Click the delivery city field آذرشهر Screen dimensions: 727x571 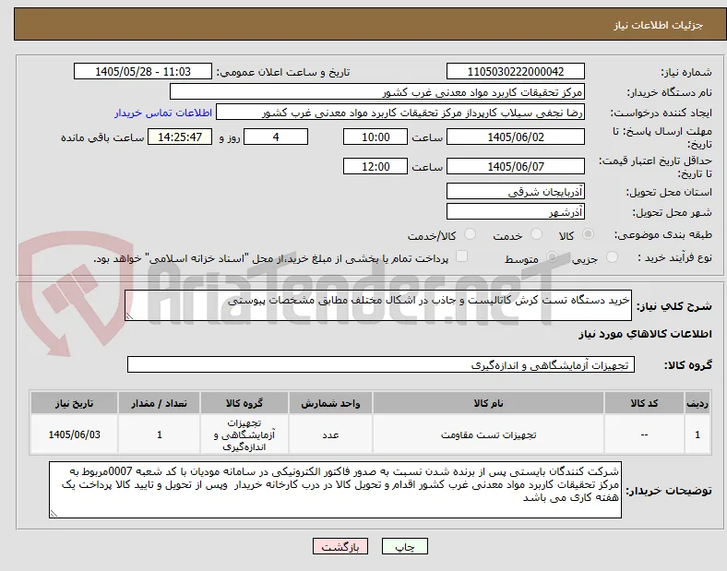tap(515, 211)
